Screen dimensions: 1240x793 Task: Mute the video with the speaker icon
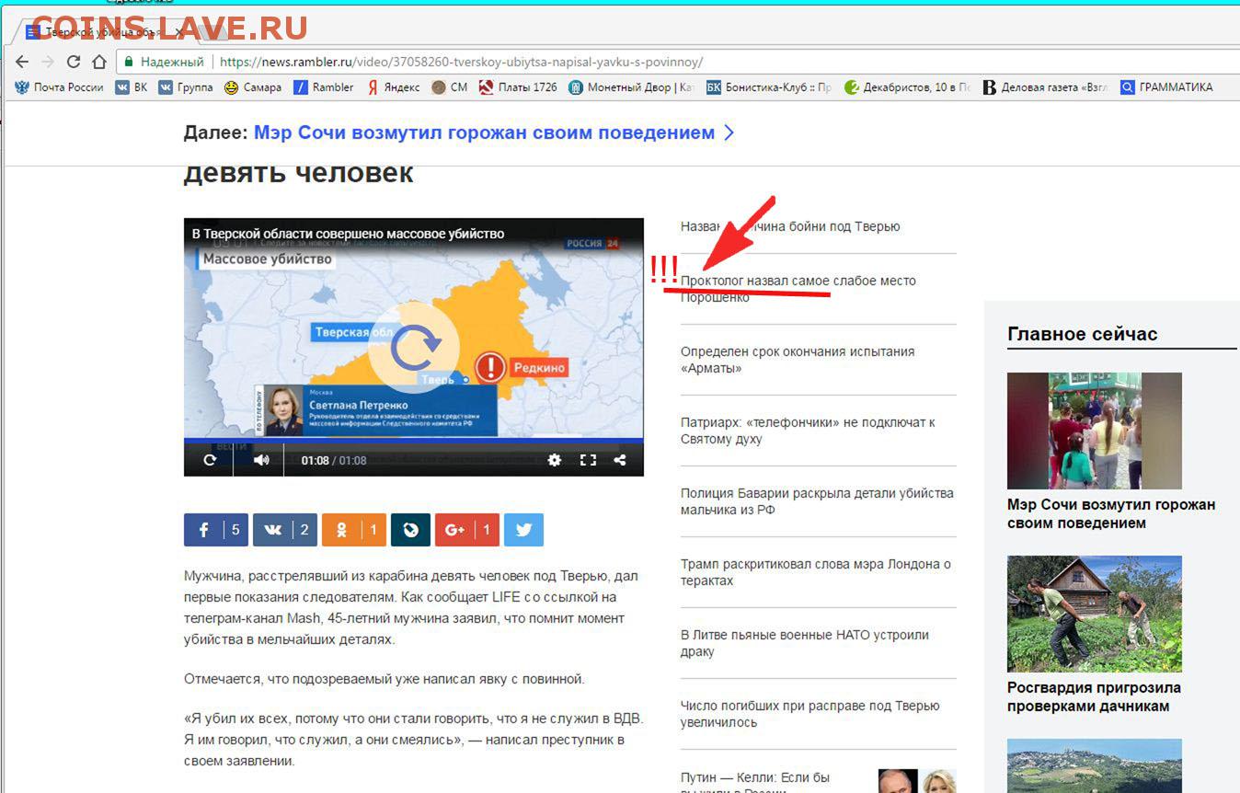click(261, 460)
